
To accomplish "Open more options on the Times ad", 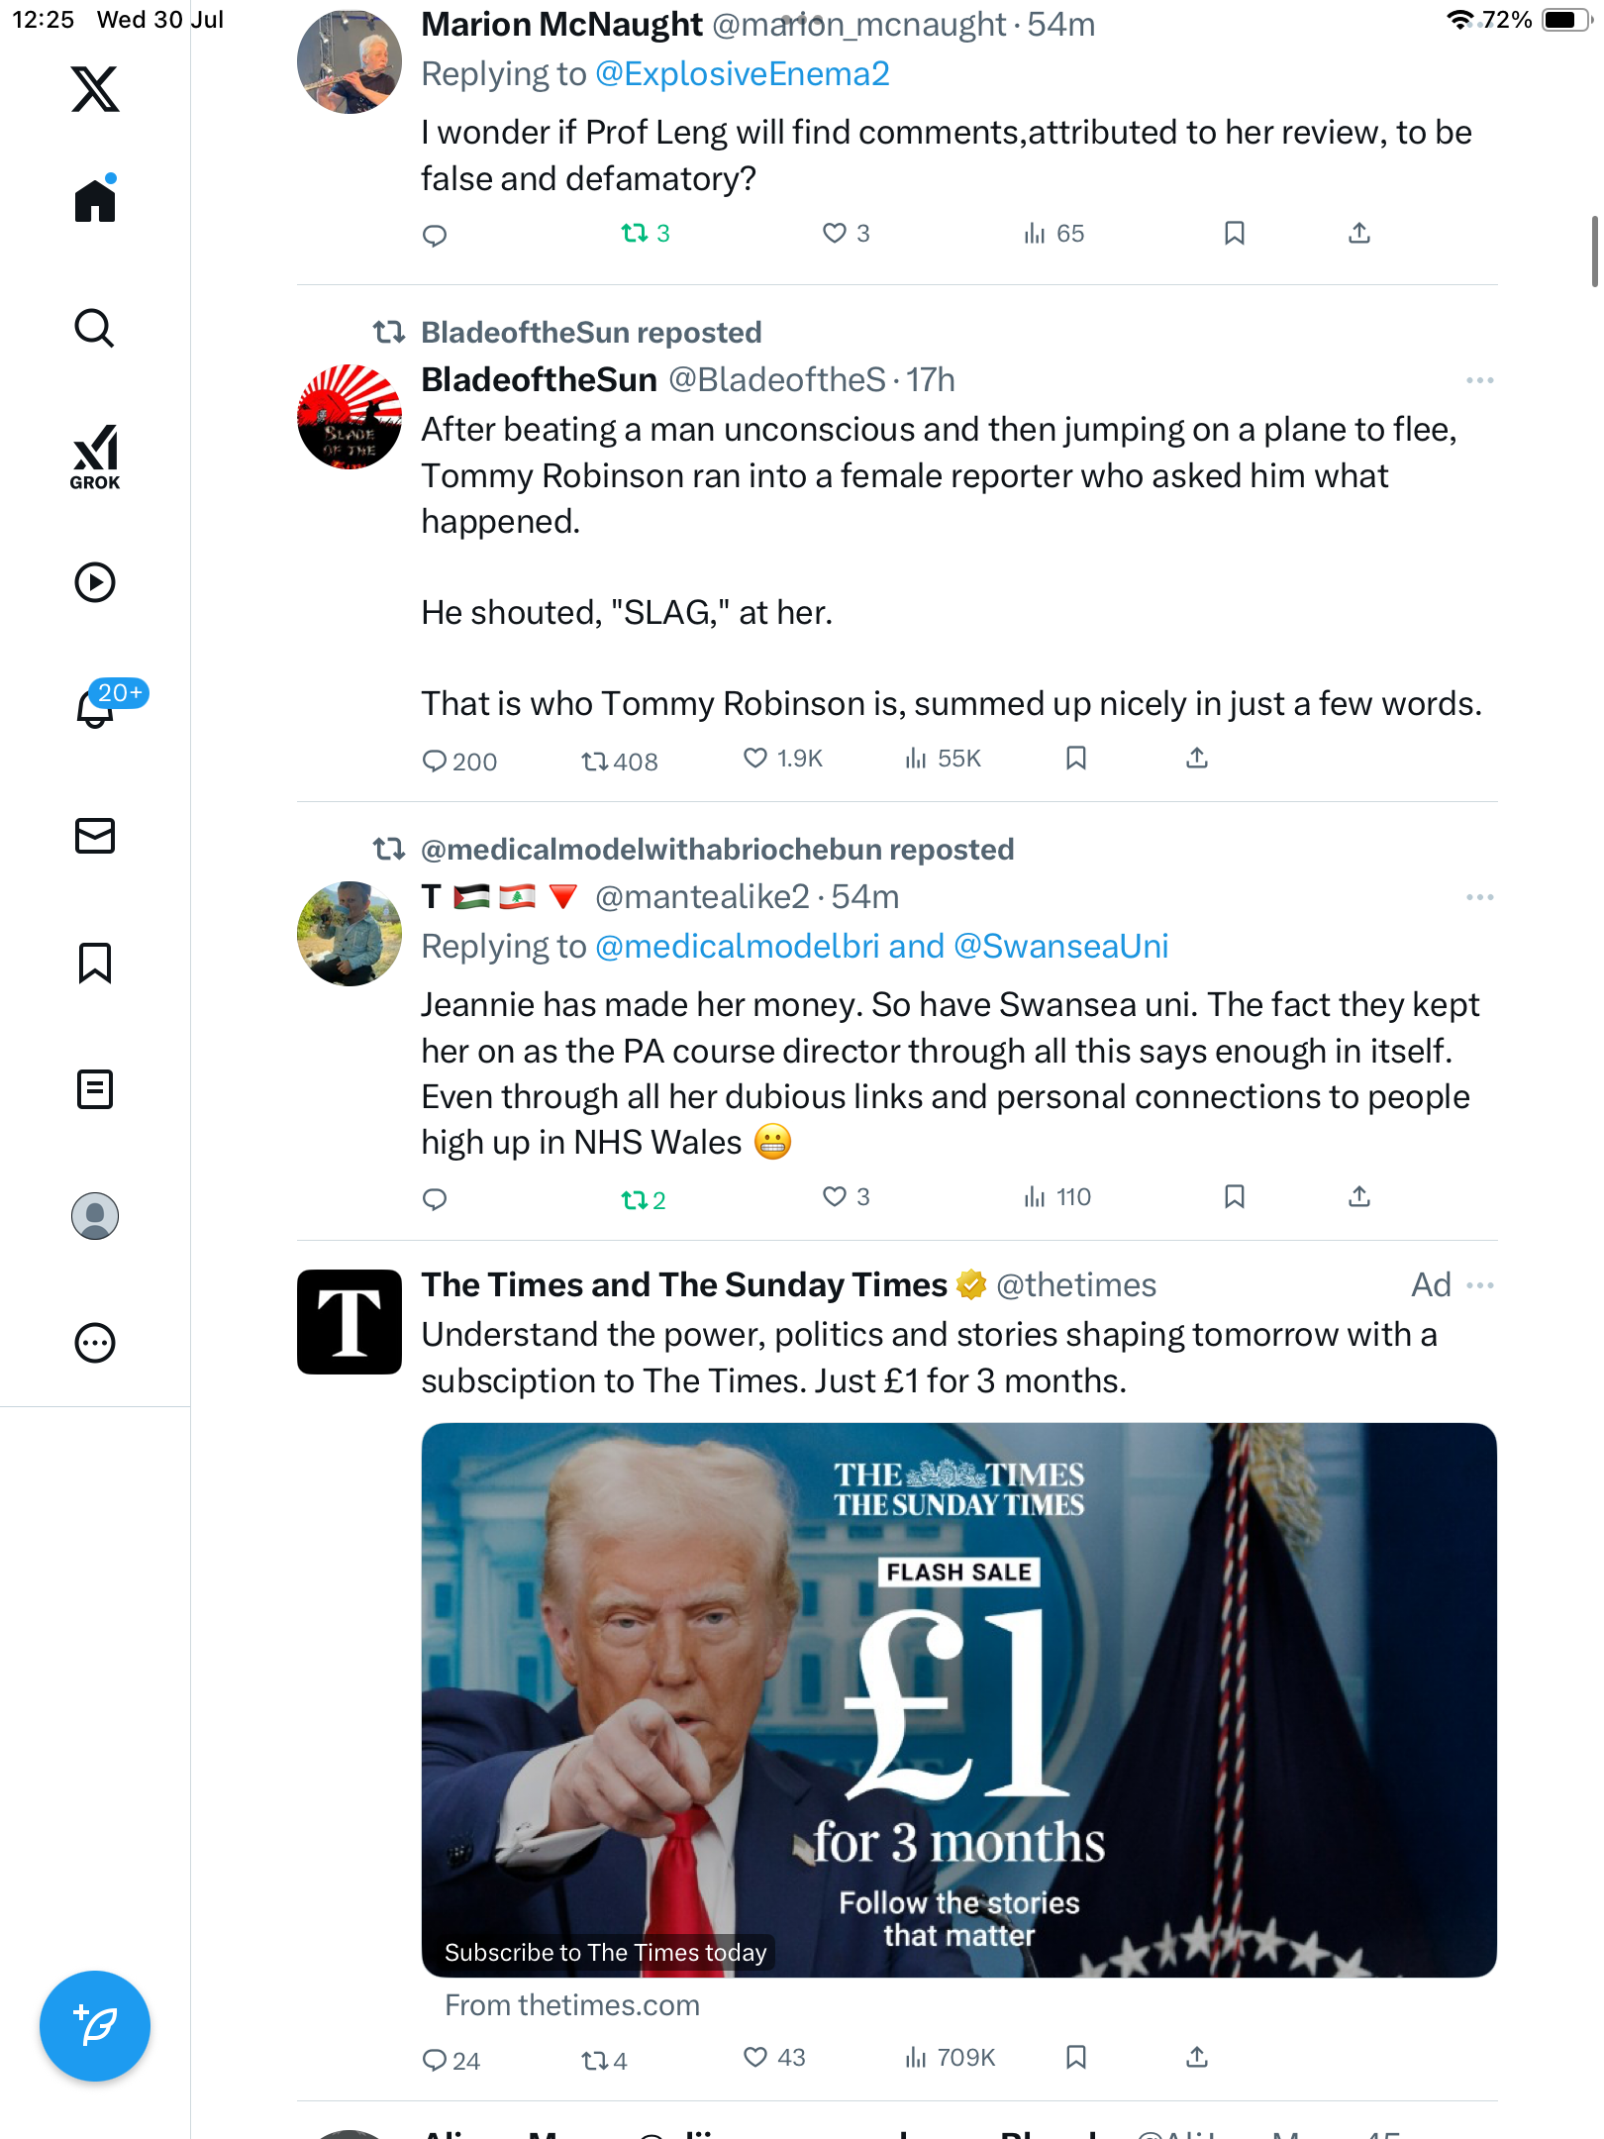I will [x=1479, y=1285].
